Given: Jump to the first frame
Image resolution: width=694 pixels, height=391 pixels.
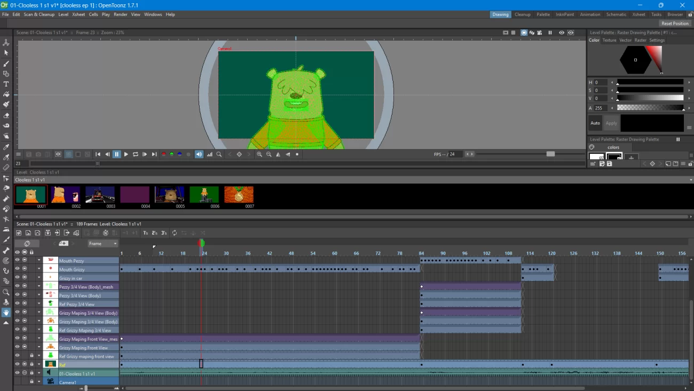Looking at the screenshot, I should 98,154.
